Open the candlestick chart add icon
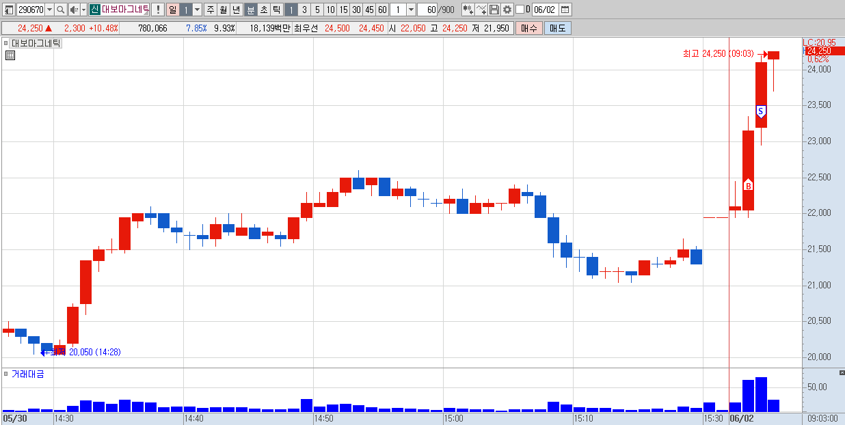Image resolution: width=845 pixels, height=425 pixels. click(x=468, y=10)
